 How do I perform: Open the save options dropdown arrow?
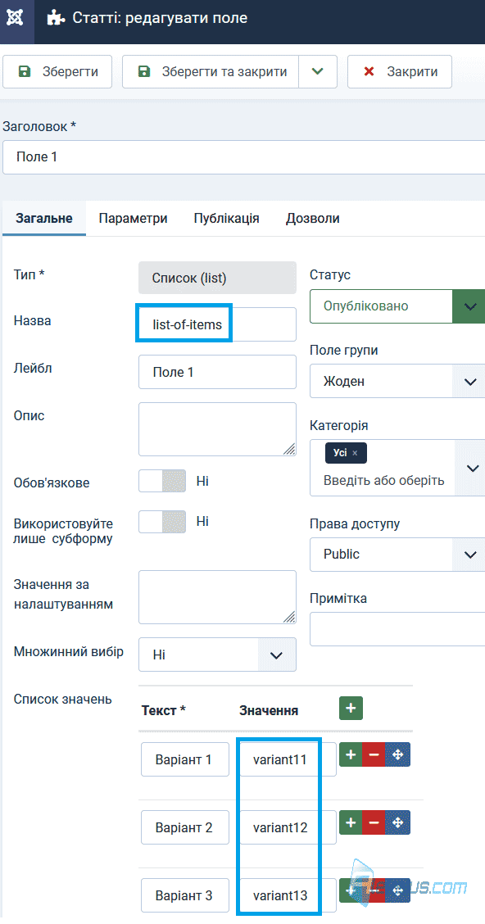pos(318,72)
